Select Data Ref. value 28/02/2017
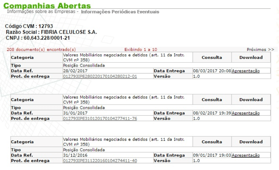This screenshot has width=279, height=170. [75, 71]
